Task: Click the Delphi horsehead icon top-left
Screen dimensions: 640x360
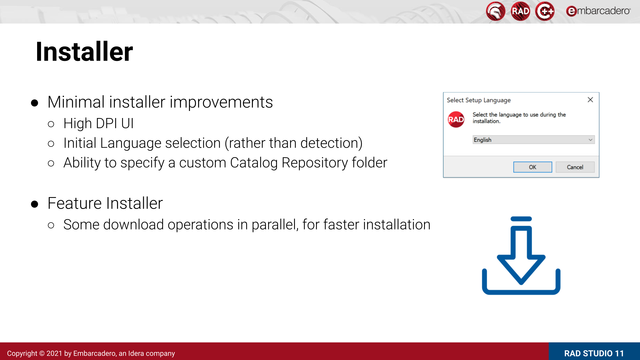Action: (495, 12)
